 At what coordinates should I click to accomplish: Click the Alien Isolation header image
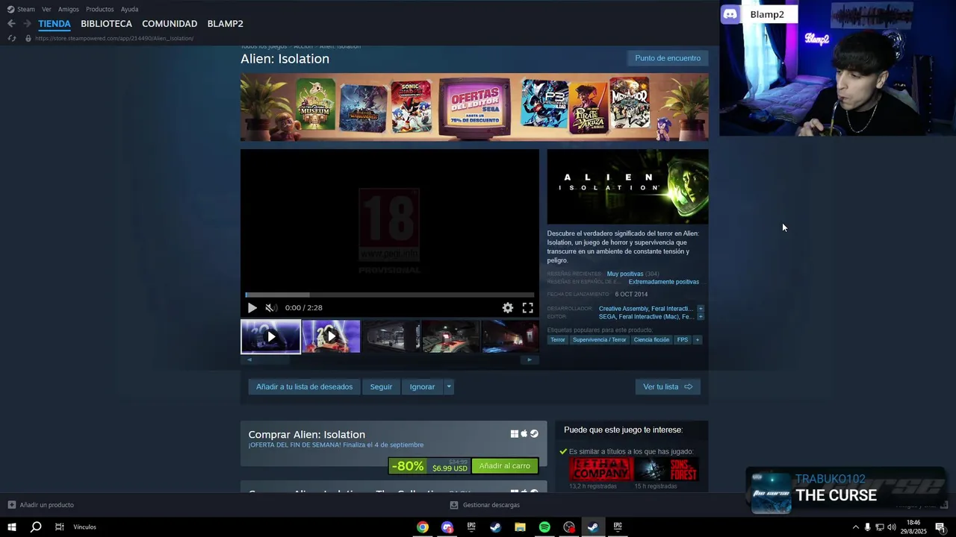(627, 186)
